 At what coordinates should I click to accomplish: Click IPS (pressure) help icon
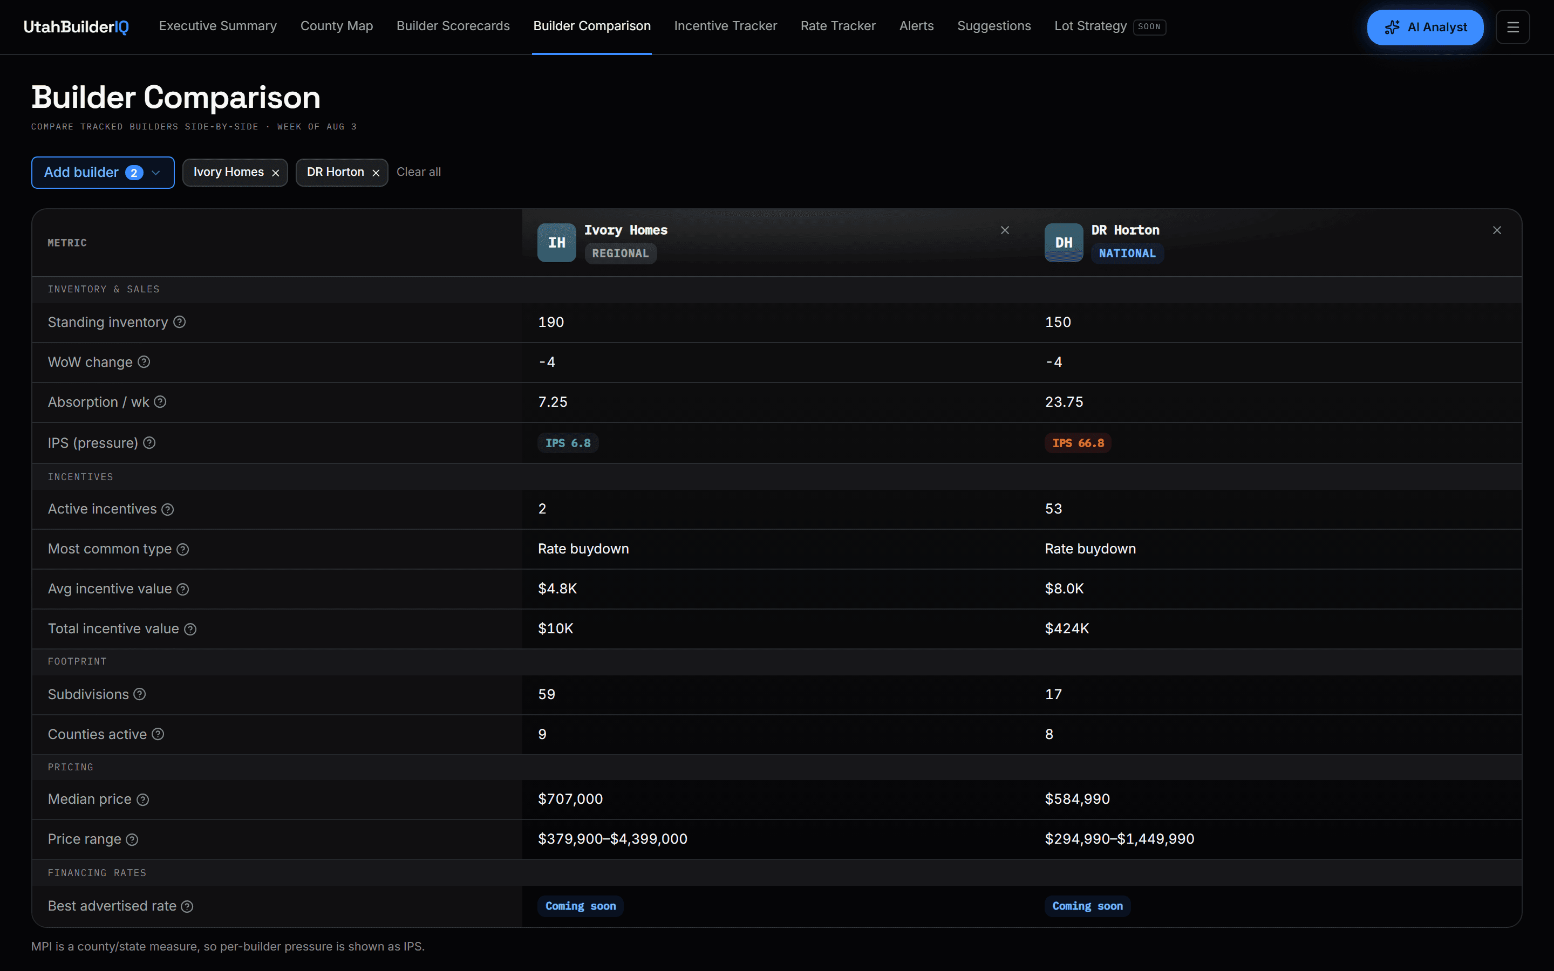pyautogui.click(x=149, y=442)
